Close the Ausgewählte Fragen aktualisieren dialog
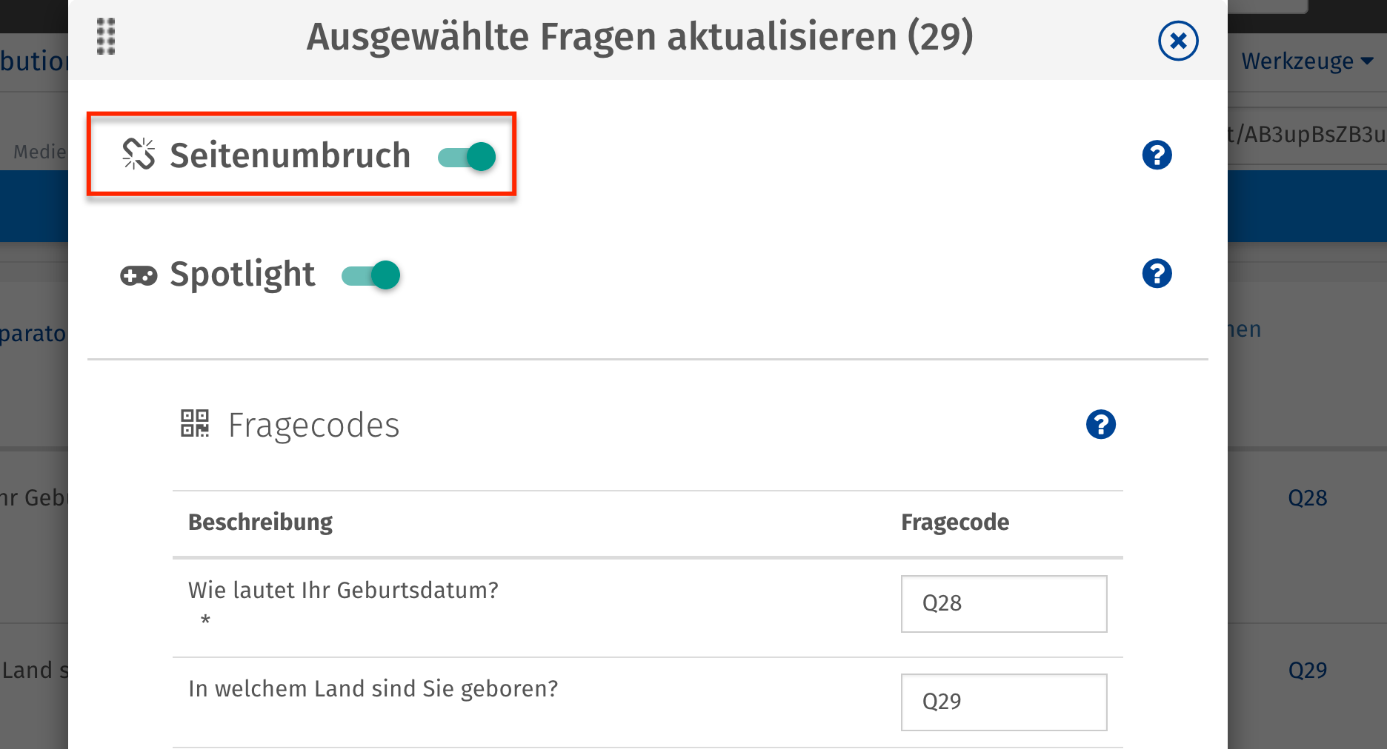Screen dimensions: 1387x749 [x=1178, y=41]
